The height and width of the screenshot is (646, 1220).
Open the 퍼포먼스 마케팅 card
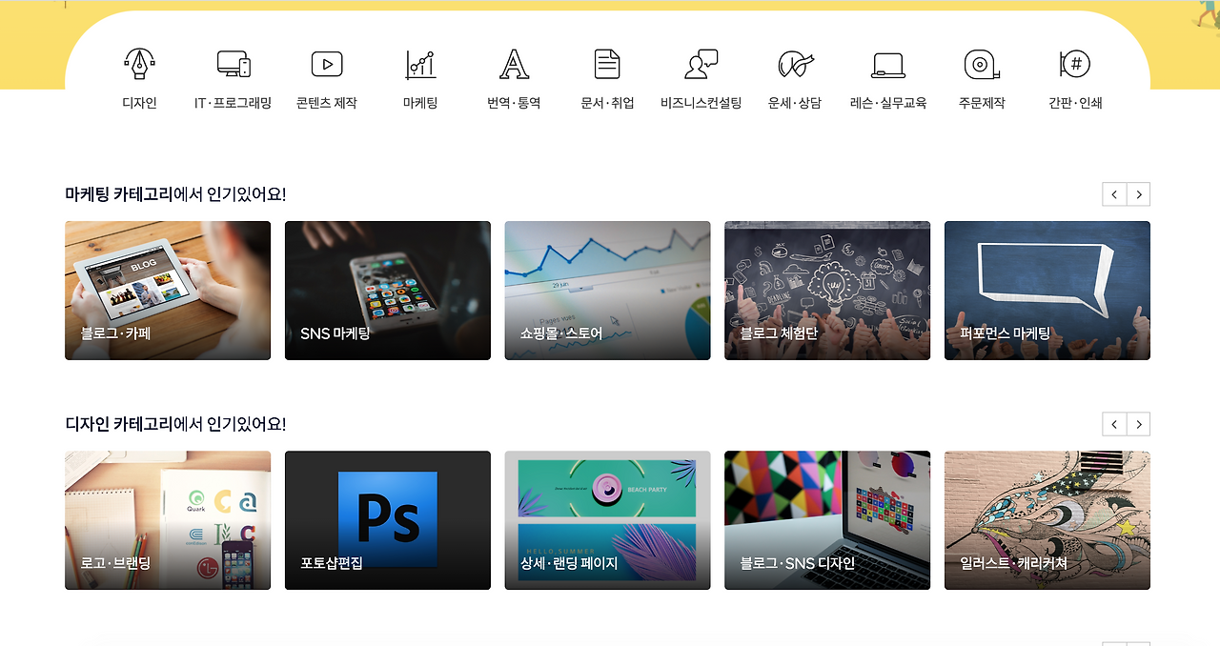[1047, 291]
